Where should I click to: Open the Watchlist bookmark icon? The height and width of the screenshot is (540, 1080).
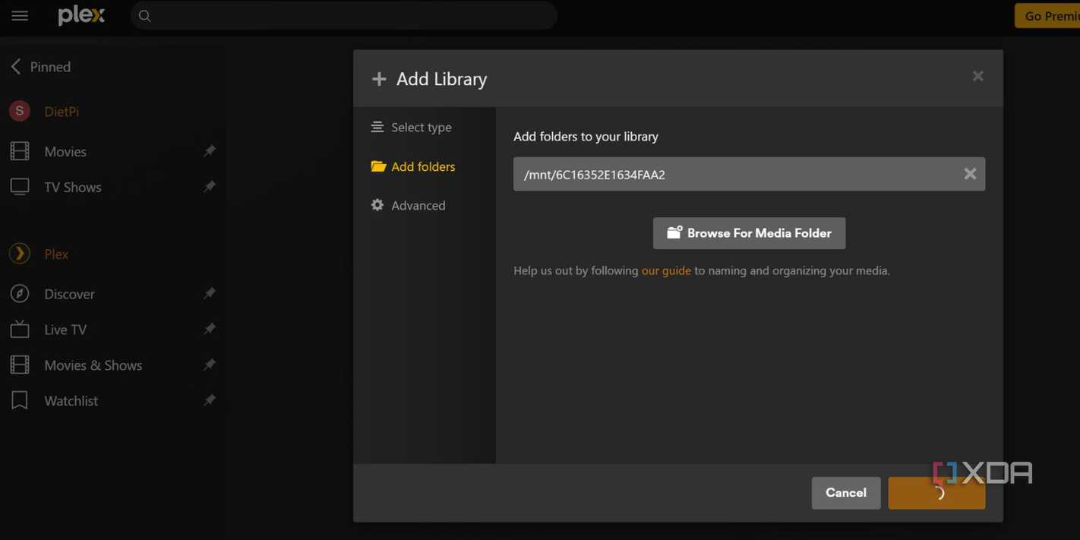[x=20, y=400]
